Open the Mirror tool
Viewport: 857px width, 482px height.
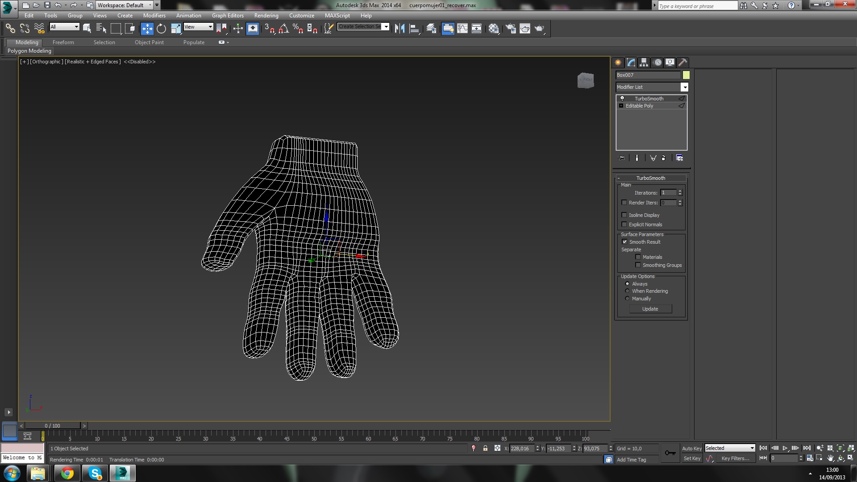(399, 29)
